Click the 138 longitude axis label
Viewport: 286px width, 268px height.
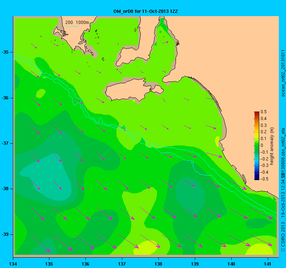pos(158,264)
